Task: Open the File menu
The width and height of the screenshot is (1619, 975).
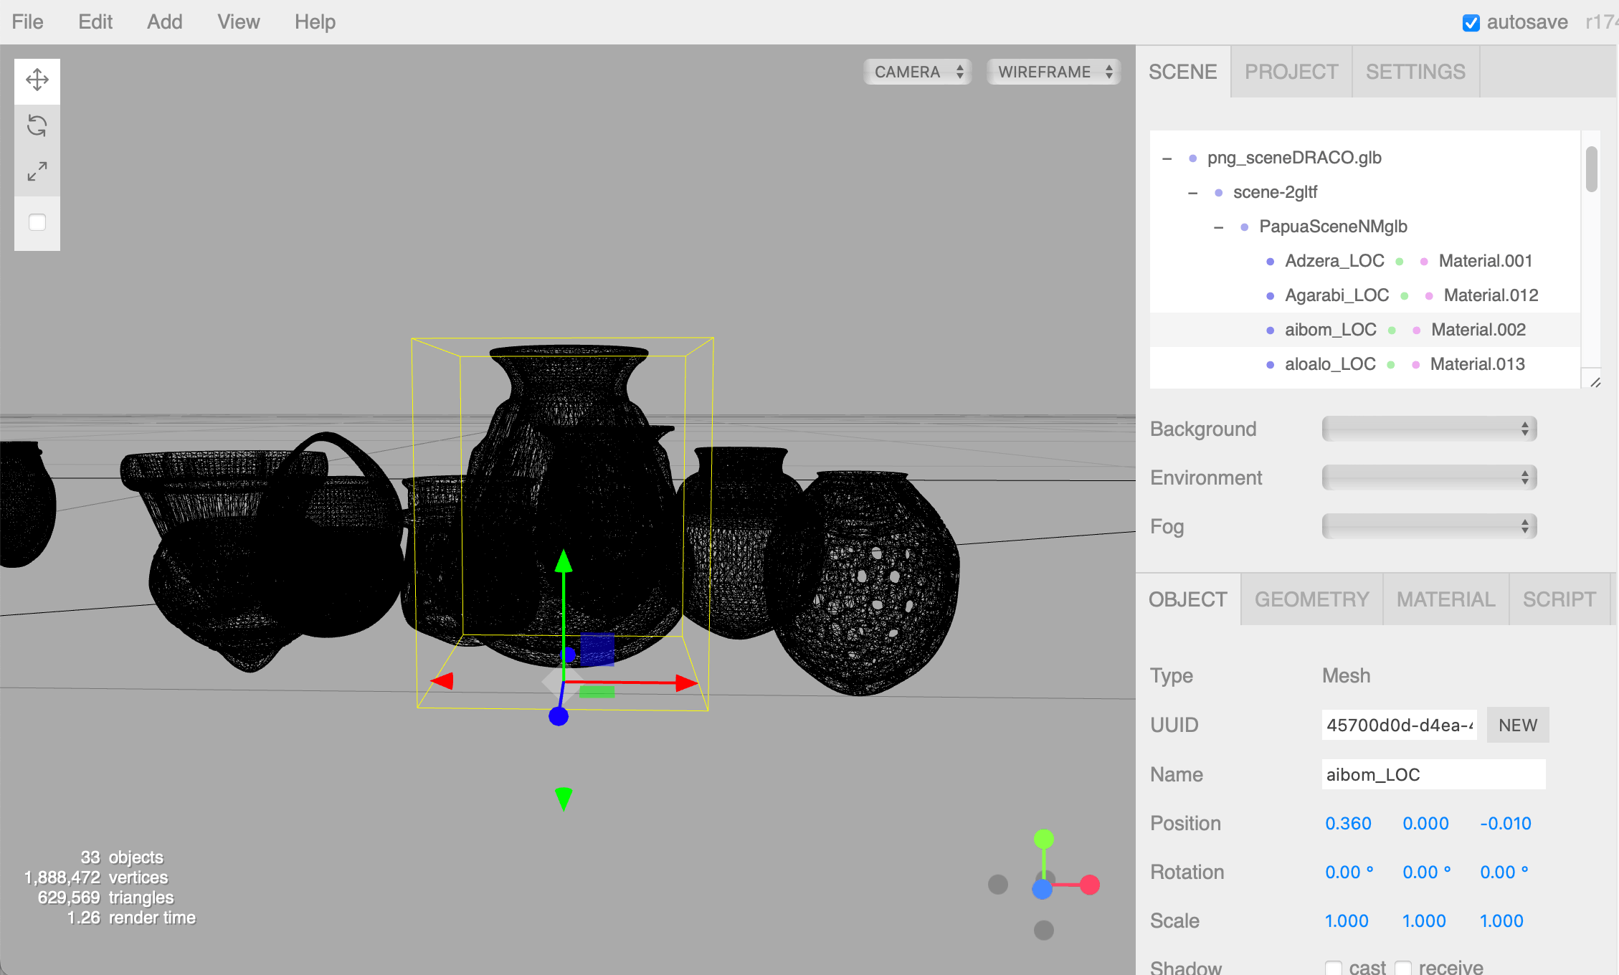Action: tap(27, 22)
